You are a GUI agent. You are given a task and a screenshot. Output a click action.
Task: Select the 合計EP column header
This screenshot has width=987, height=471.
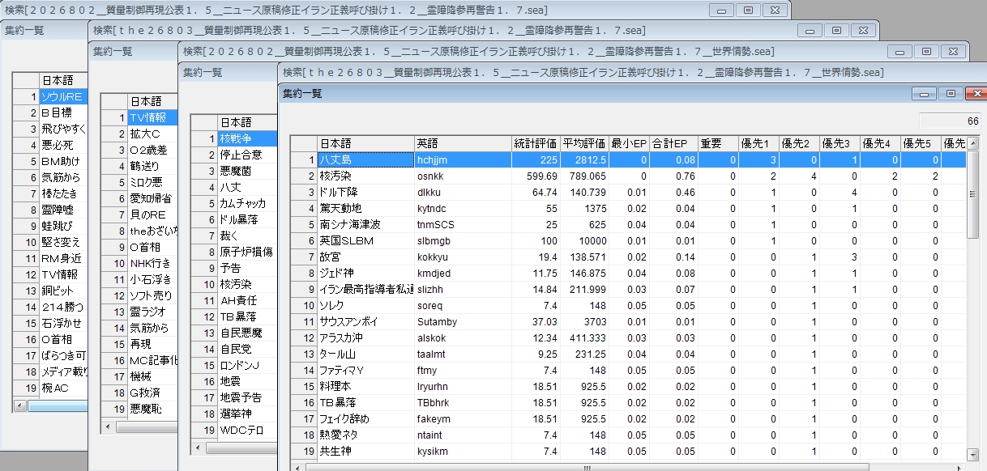pyautogui.click(x=673, y=143)
